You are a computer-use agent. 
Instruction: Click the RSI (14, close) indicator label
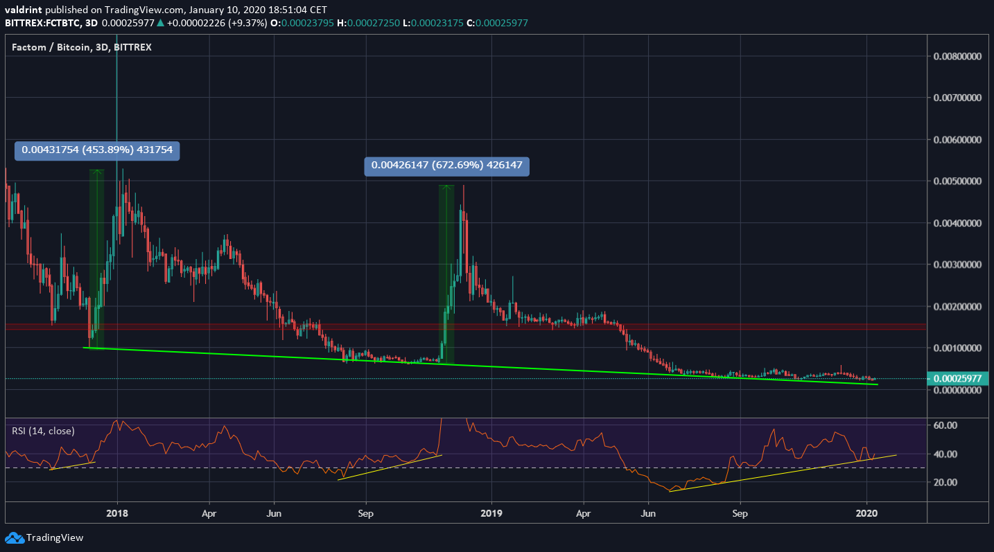[x=44, y=431]
